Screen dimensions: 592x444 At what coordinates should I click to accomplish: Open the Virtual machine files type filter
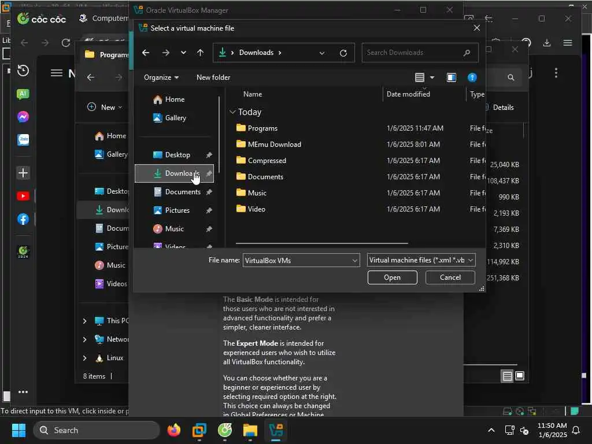[x=421, y=260]
